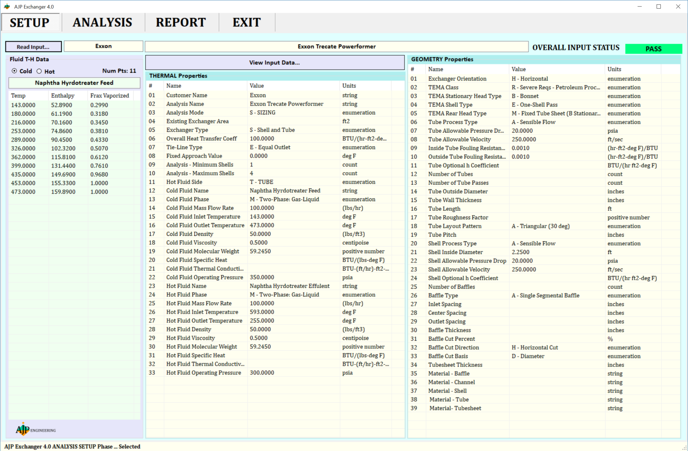Click the Analysis - Maximum Shells row
Image resolution: width=688 pixels, height=451 pixels.
(275, 173)
